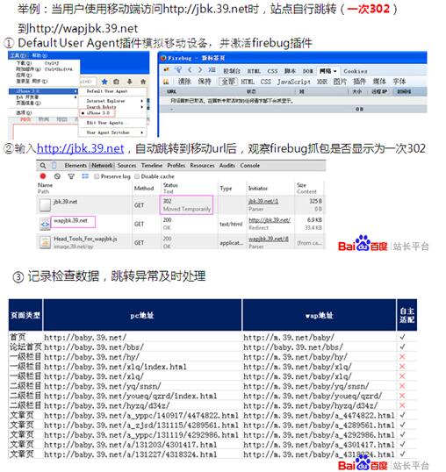Select 选项 in the tools menu
446x472 pixels.
24,113
